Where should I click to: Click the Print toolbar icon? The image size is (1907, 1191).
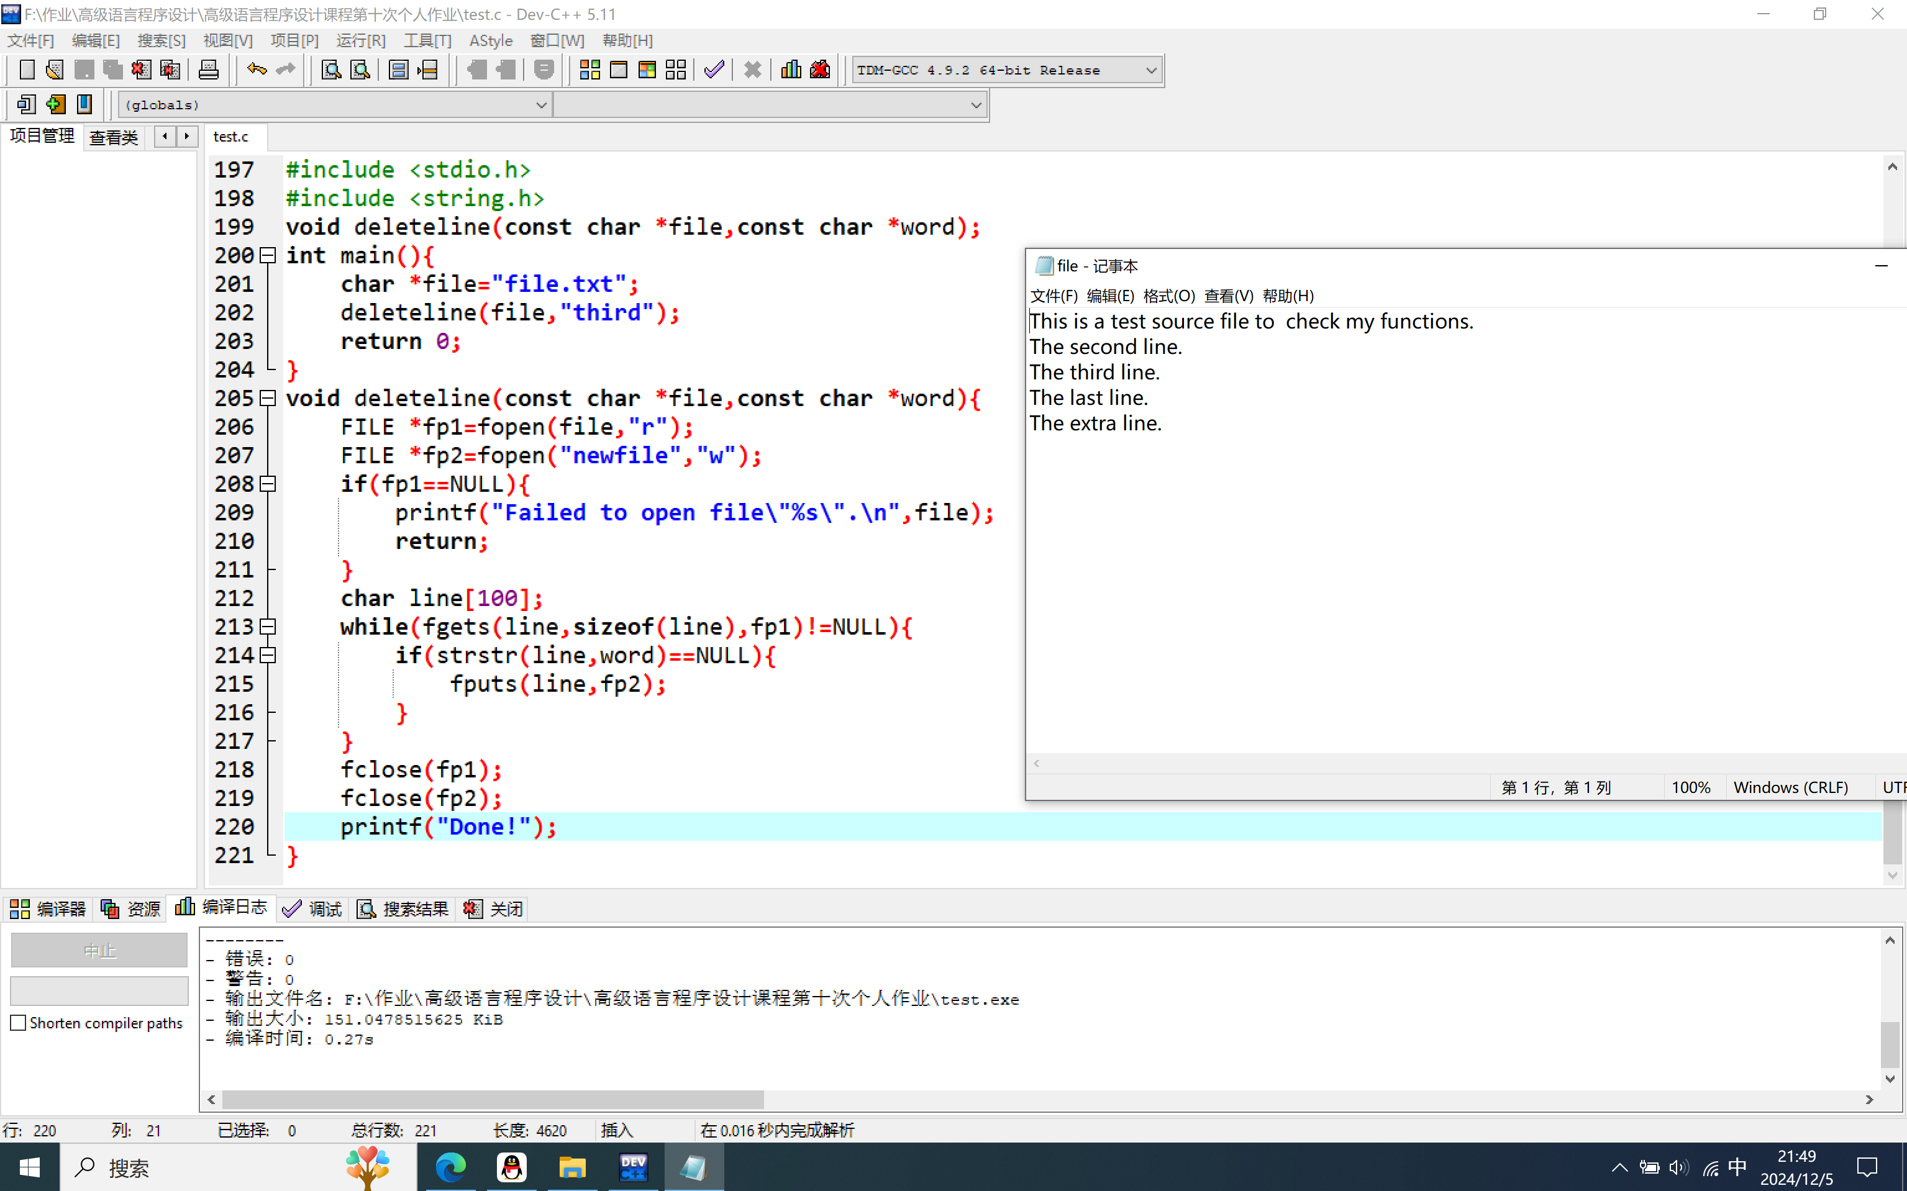[208, 70]
